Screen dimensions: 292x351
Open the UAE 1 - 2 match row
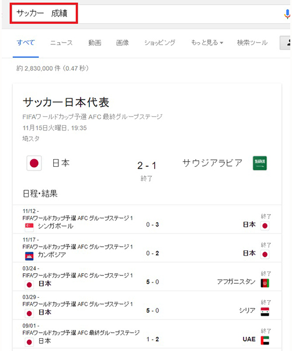[x=147, y=334]
